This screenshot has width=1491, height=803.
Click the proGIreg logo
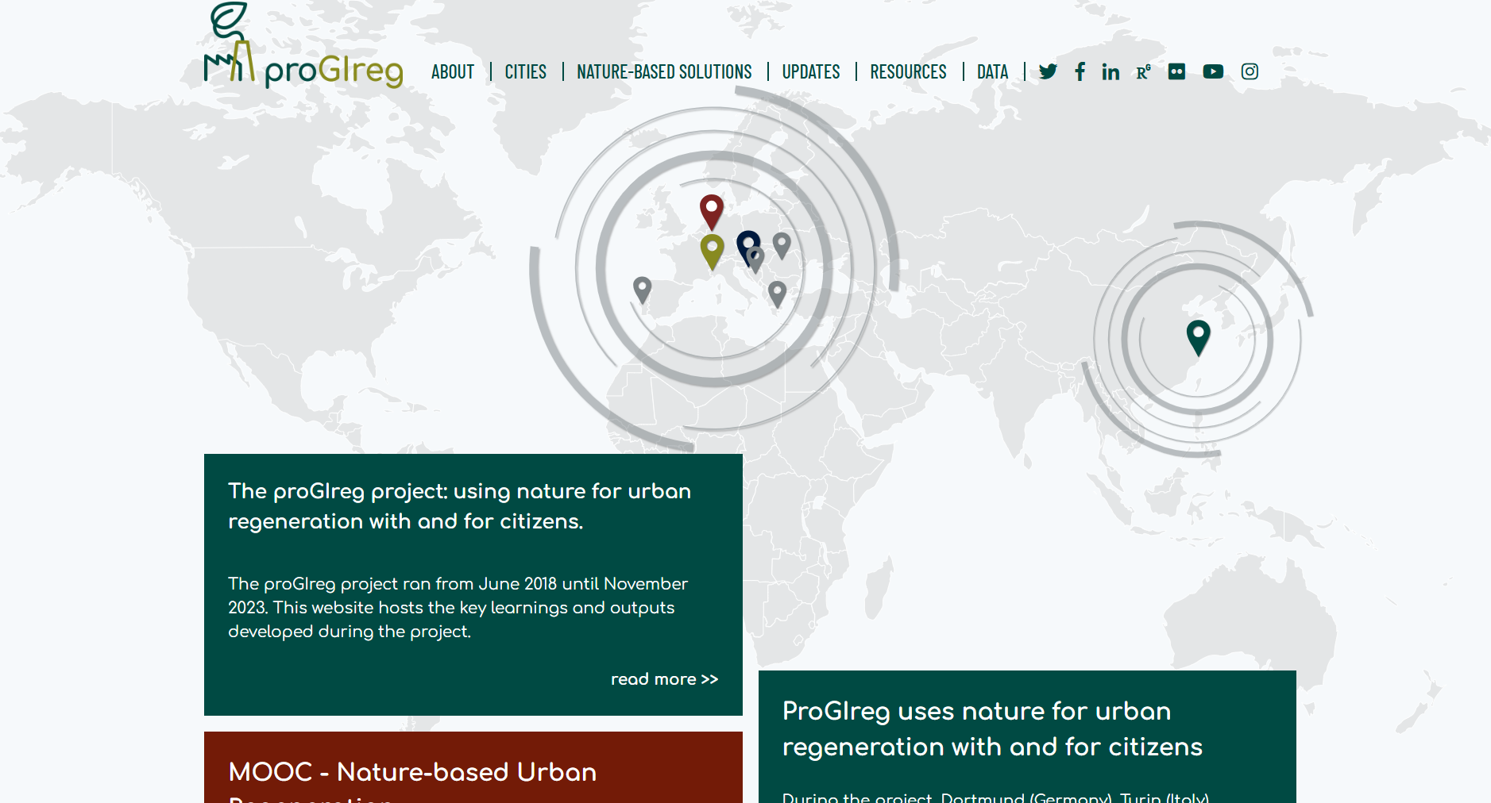303,49
